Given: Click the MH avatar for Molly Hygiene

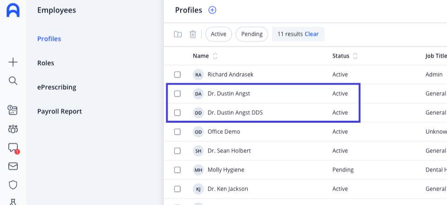Looking at the screenshot, I should pyautogui.click(x=198, y=170).
